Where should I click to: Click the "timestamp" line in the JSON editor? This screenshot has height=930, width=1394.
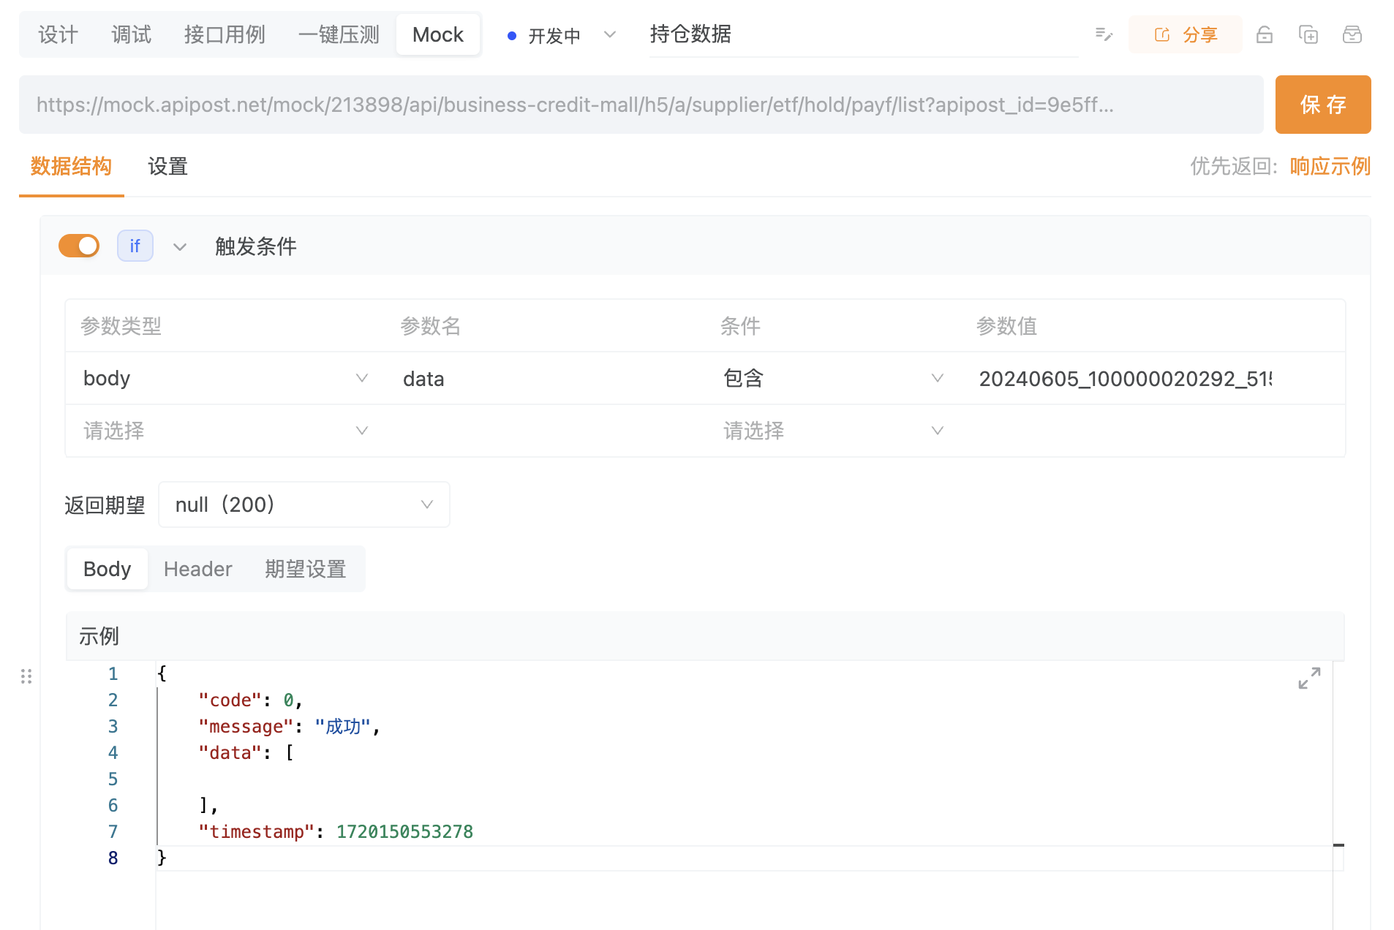[336, 831]
